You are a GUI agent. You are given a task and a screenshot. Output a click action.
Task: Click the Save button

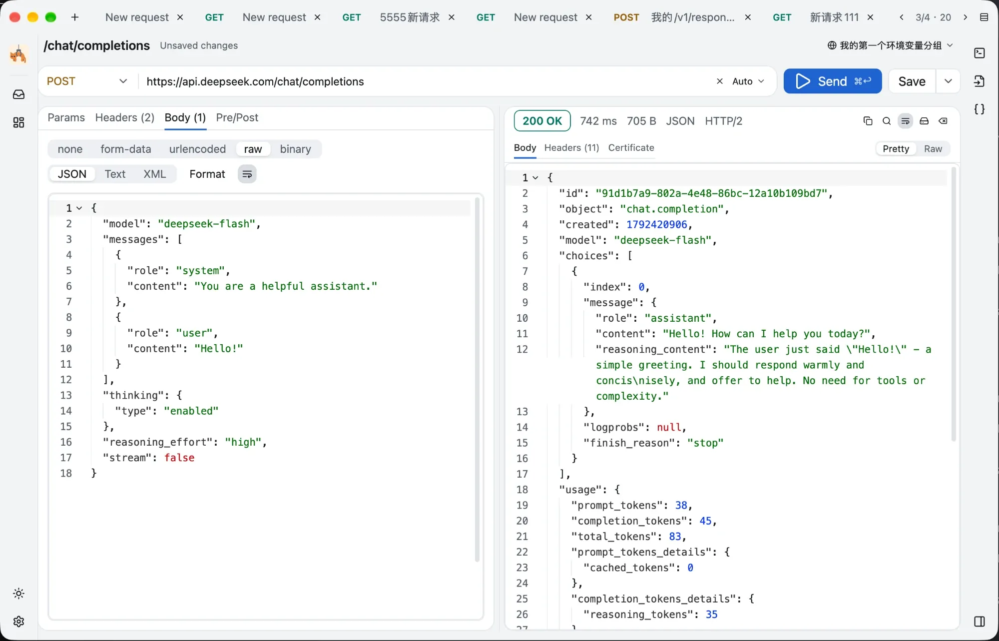pyautogui.click(x=912, y=81)
